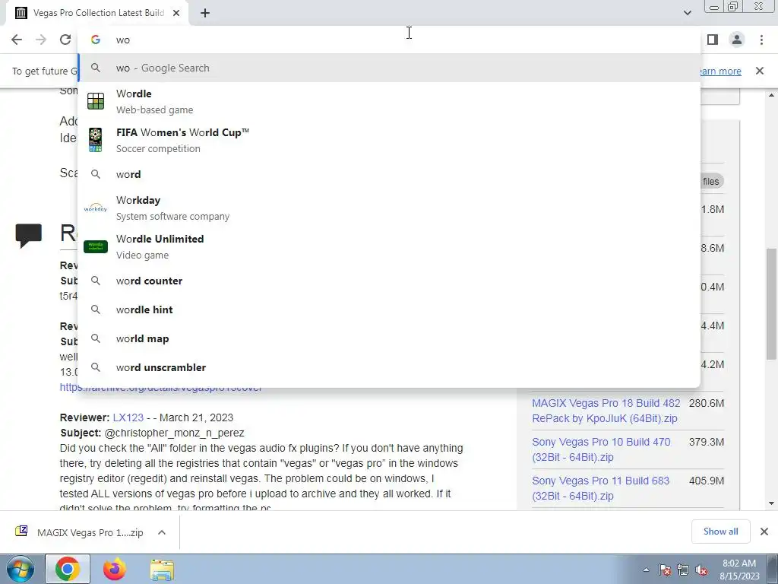Image resolution: width=778 pixels, height=584 pixels.
Task: Go back to the previous page
Action: coord(17,40)
